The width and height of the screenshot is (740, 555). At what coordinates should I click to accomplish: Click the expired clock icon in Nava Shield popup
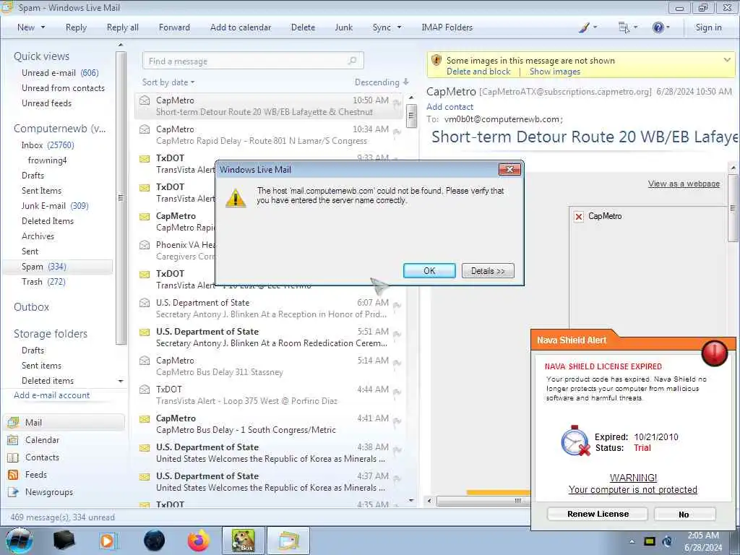click(575, 441)
